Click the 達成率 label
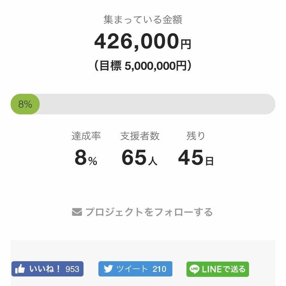286x286 pixels. coord(86,136)
